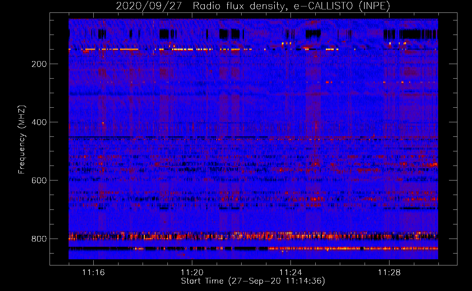The height and width of the screenshot is (291, 472).
Task: Click the 400 frequency tick label
Action: (x=39, y=122)
